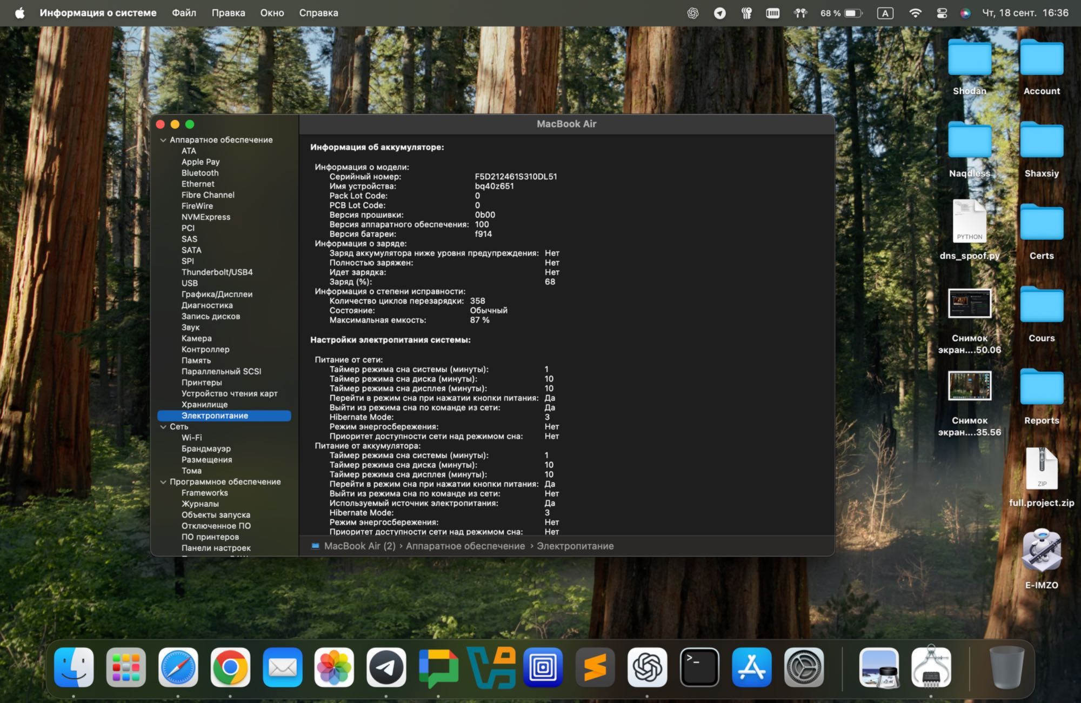1081x703 pixels.
Task: Click the date and time in menu bar
Action: [1025, 13]
